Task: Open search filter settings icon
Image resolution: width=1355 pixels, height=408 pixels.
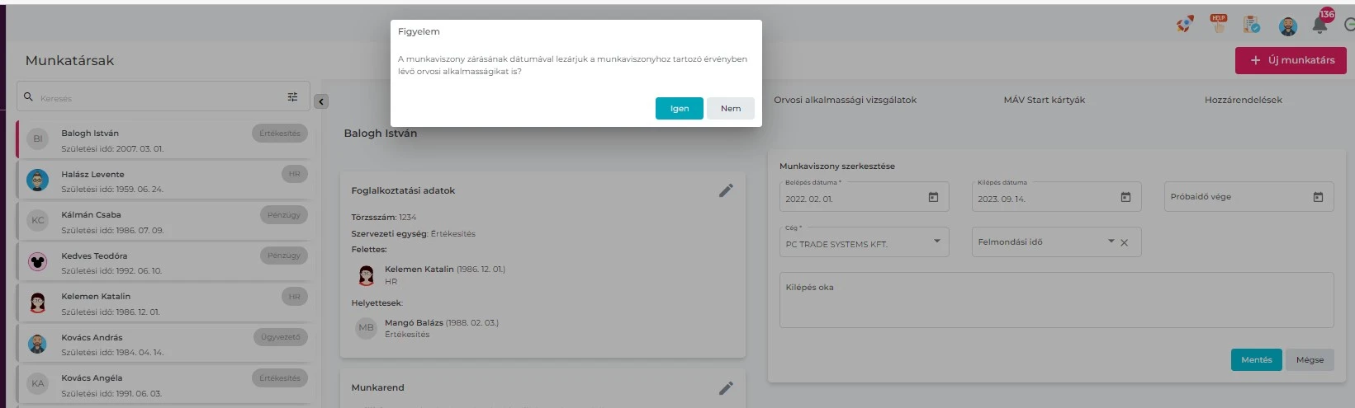Action: pos(292,97)
